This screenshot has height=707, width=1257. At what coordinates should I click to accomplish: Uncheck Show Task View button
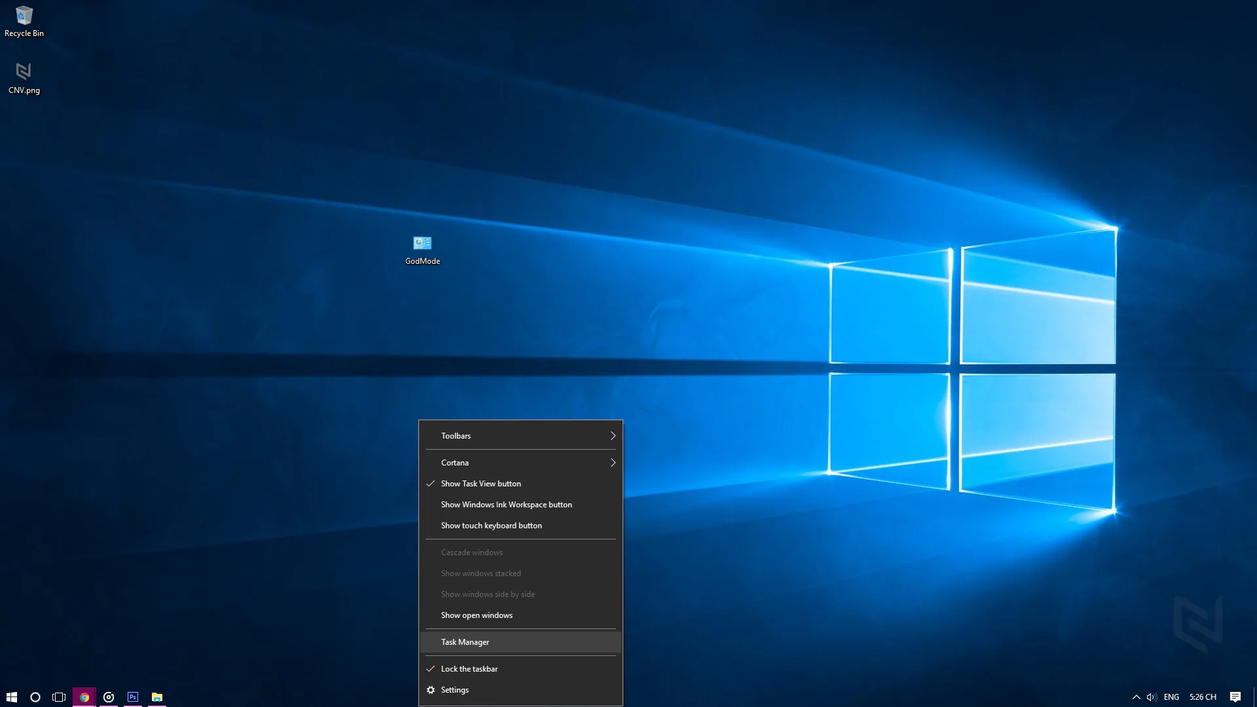click(520, 484)
